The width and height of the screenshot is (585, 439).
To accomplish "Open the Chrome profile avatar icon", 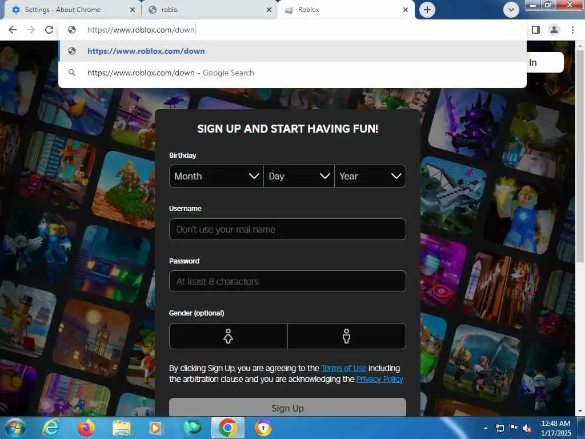I will 554,30.
